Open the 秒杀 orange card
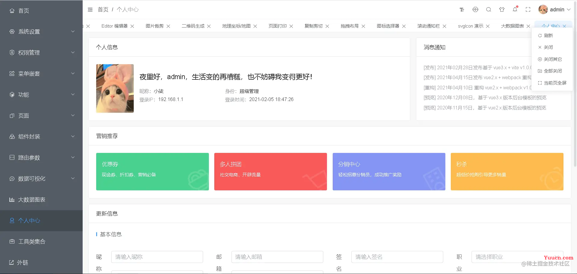Image resolution: width=577 pixels, height=274 pixels. click(507, 171)
